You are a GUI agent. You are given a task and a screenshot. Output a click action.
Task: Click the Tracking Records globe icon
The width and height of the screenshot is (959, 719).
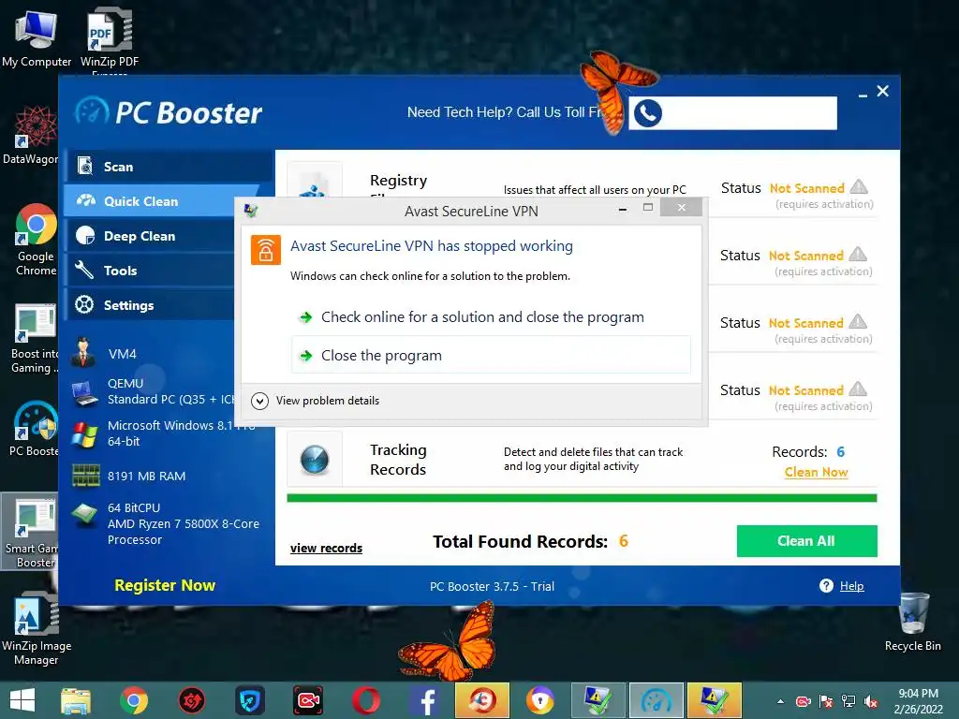[315, 460]
